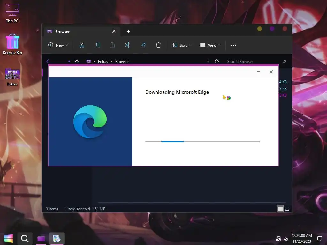Viewport: 327px width, 245px height.
Task: Click the Delete trash icon in toolbar
Action: click(158, 45)
